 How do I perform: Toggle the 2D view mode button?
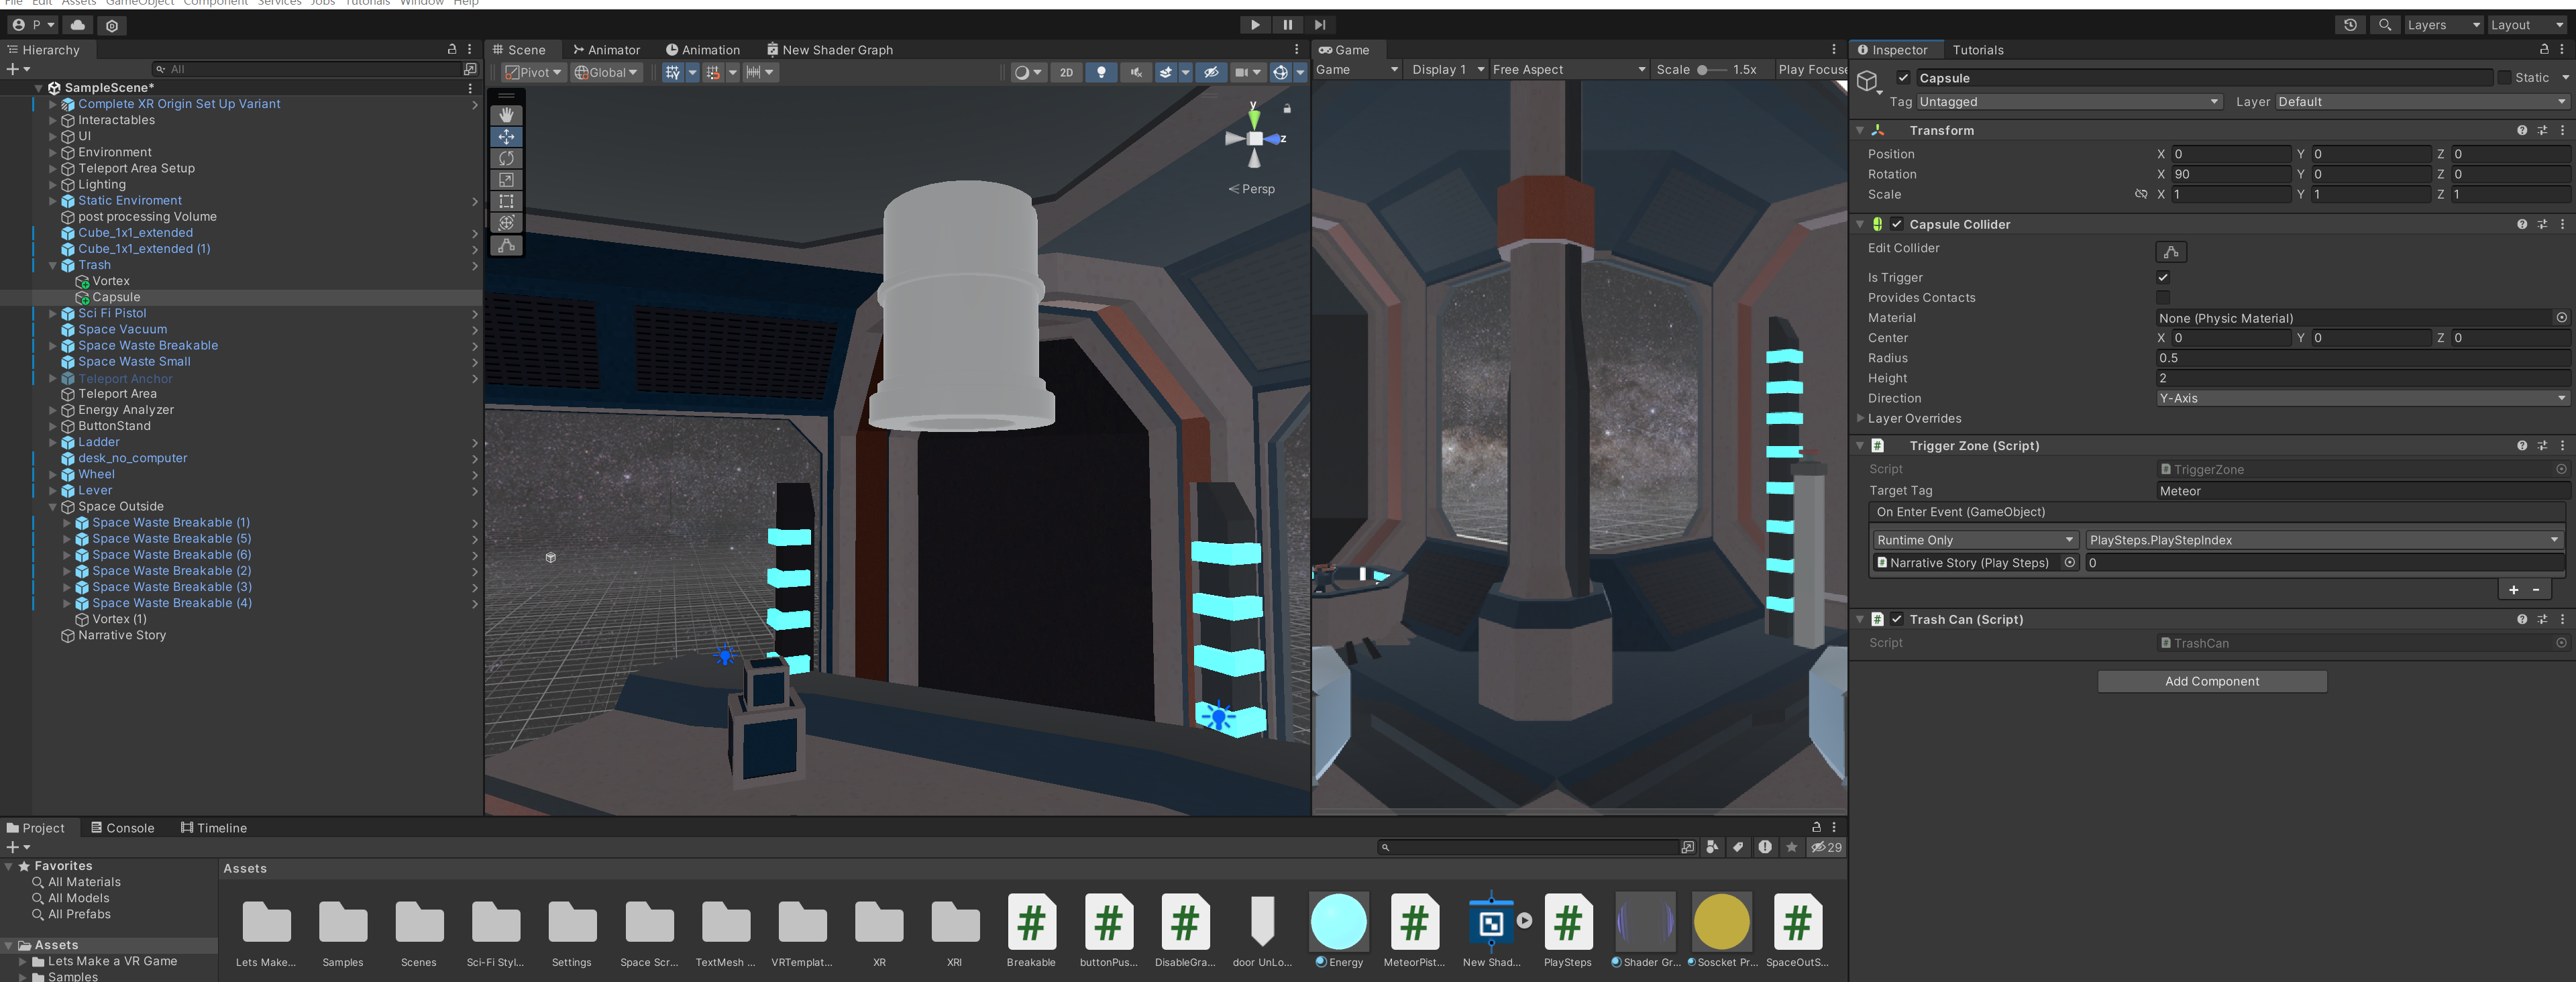[x=1066, y=72]
